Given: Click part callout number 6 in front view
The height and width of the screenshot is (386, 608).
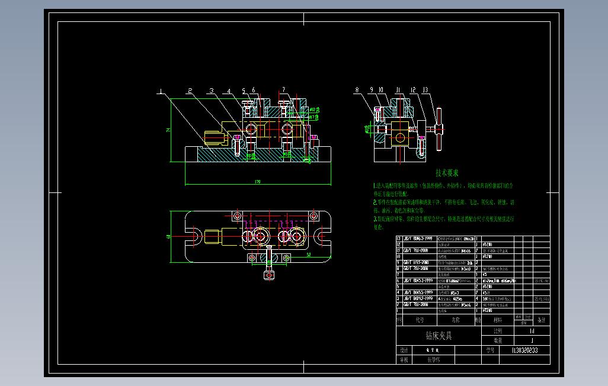Looking at the screenshot, I should click(254, 91).
